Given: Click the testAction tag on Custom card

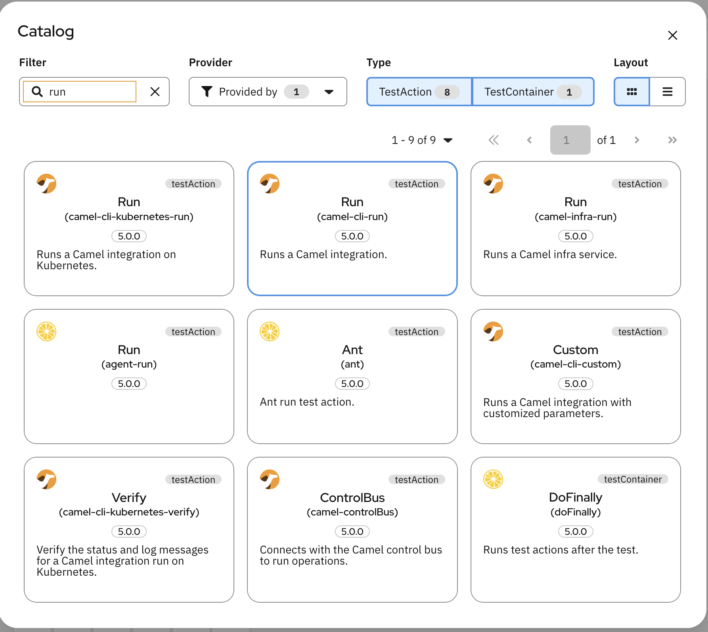Looking at the screenshot, I should point(640,331).
